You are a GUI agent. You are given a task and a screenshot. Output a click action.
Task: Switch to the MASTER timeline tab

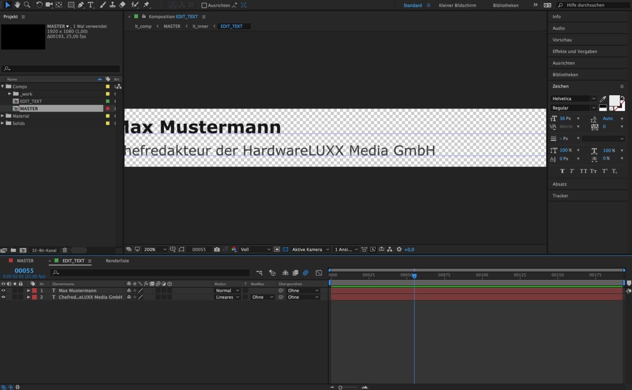[25, 261]
